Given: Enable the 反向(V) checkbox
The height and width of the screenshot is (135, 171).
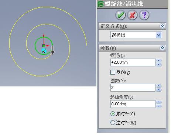Looking at the screenshot, I should tap(113, 72).
